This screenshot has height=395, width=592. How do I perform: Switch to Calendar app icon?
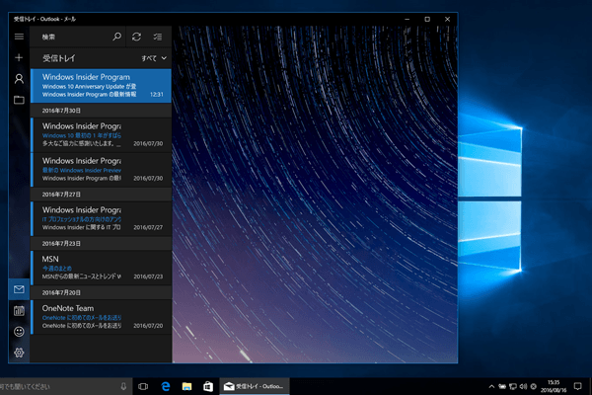point(19,311)
